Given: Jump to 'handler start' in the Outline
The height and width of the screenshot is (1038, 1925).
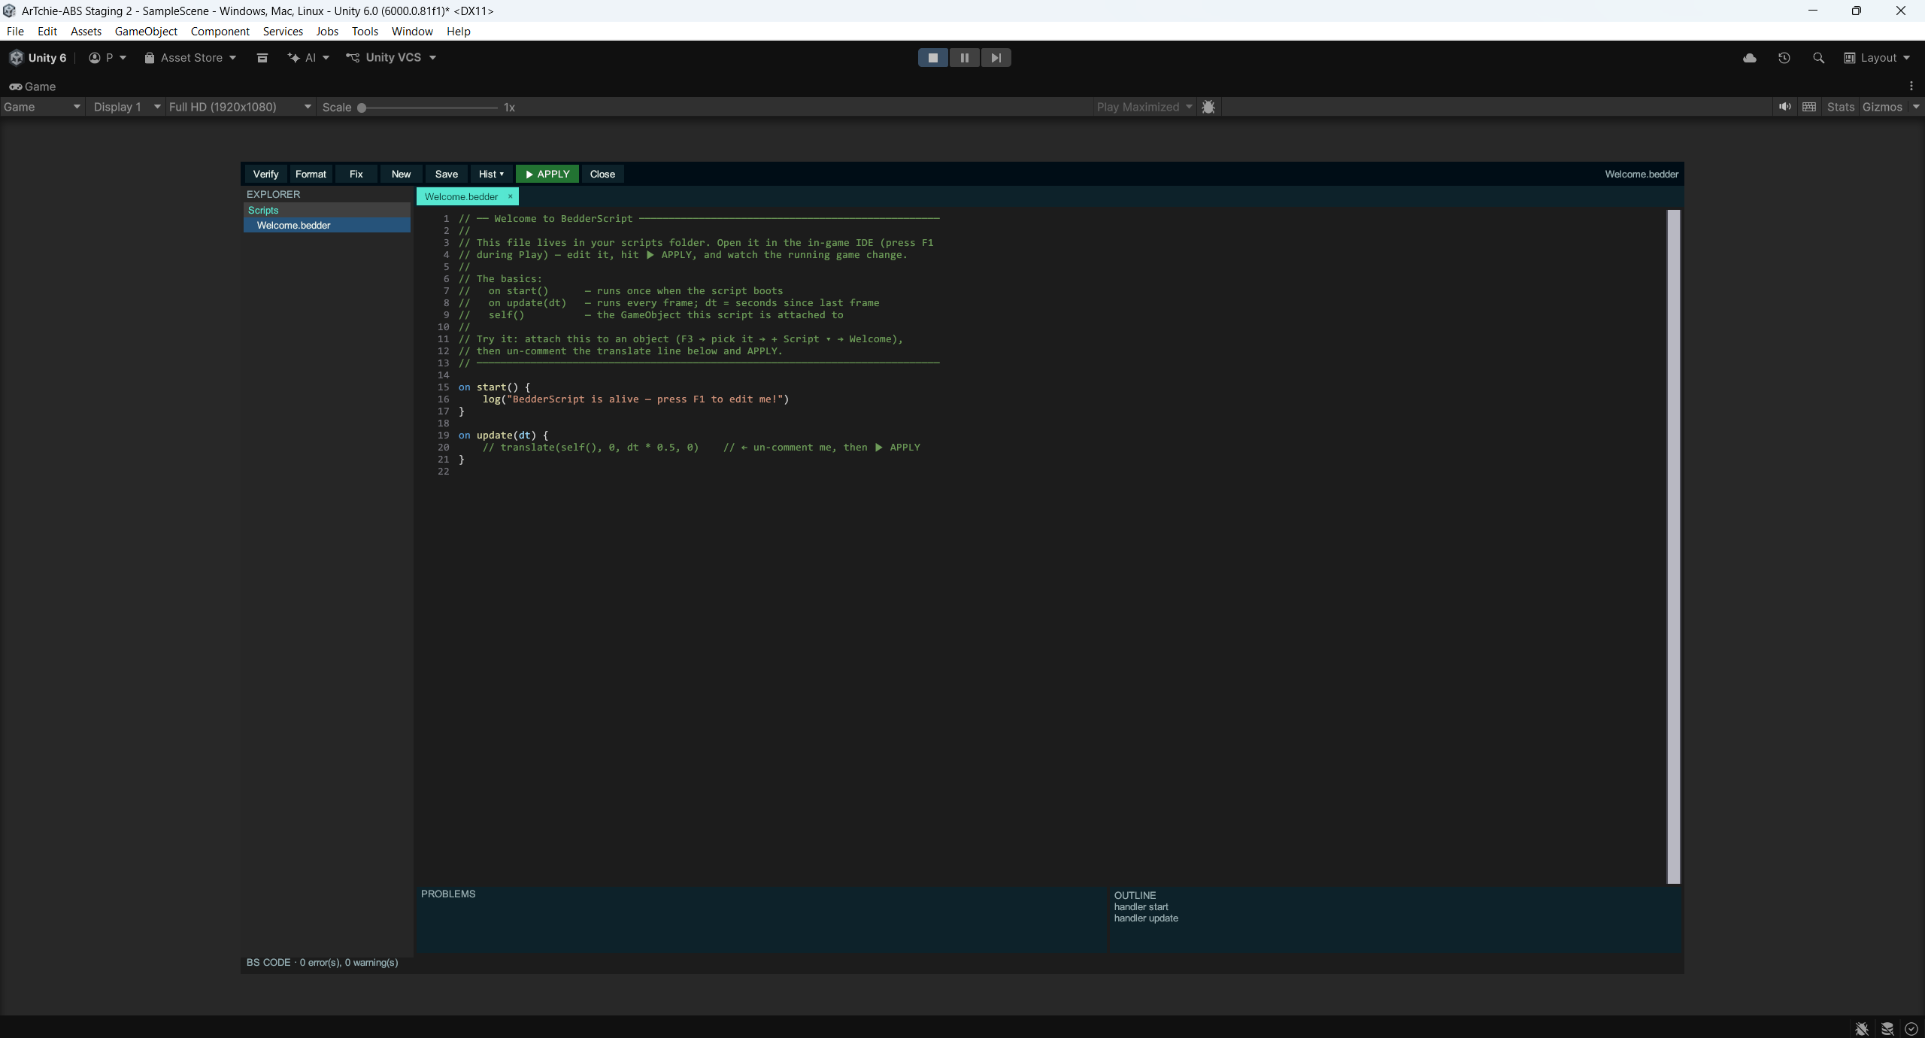Looking at the screenshot, I should point(1141,907).
